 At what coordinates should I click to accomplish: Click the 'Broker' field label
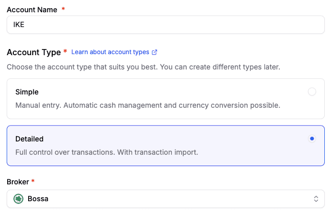pos(18,182)
